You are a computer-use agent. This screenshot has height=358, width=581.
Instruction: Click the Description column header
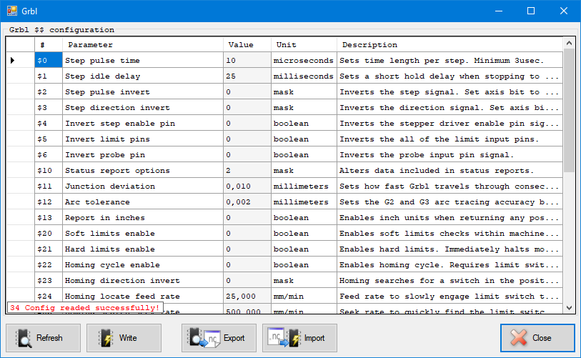point(450,45)
